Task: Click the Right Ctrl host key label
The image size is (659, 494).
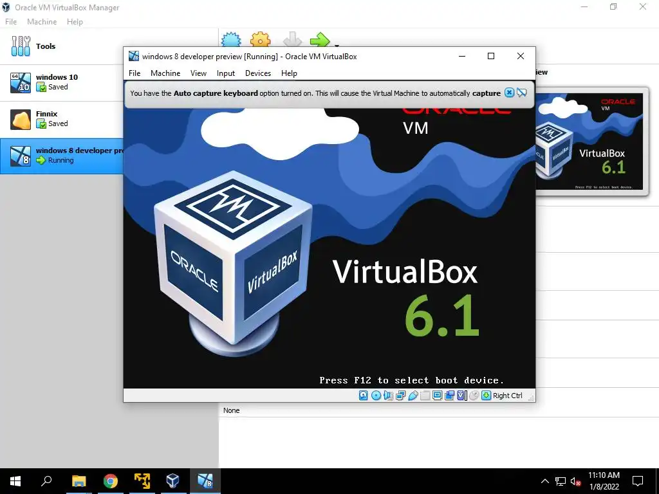Action: [x=507, y=396]
